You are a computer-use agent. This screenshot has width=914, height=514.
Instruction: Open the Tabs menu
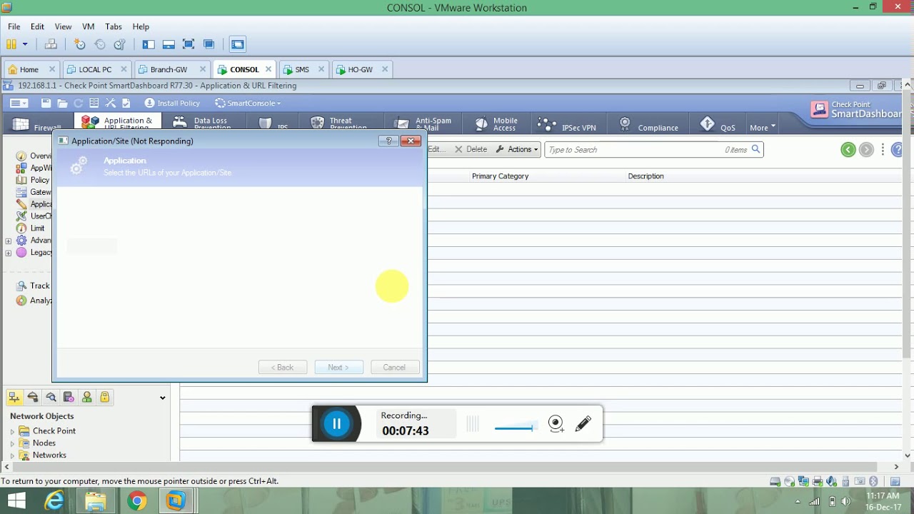click(x=114, y=26)
